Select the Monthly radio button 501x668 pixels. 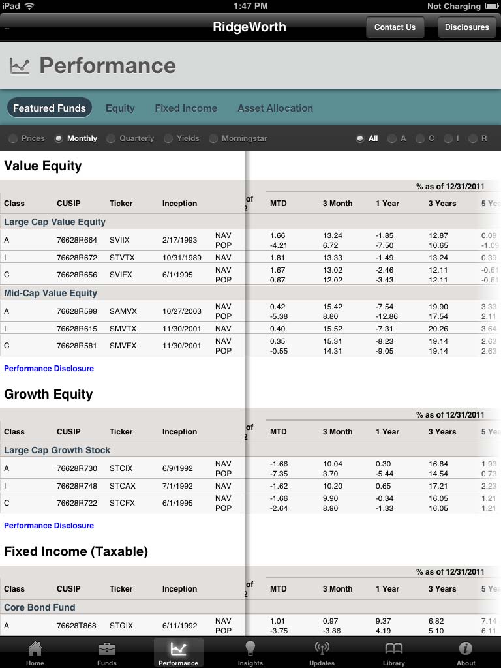coord(59,138)
